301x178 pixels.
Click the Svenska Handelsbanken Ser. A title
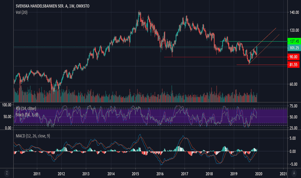53,6
